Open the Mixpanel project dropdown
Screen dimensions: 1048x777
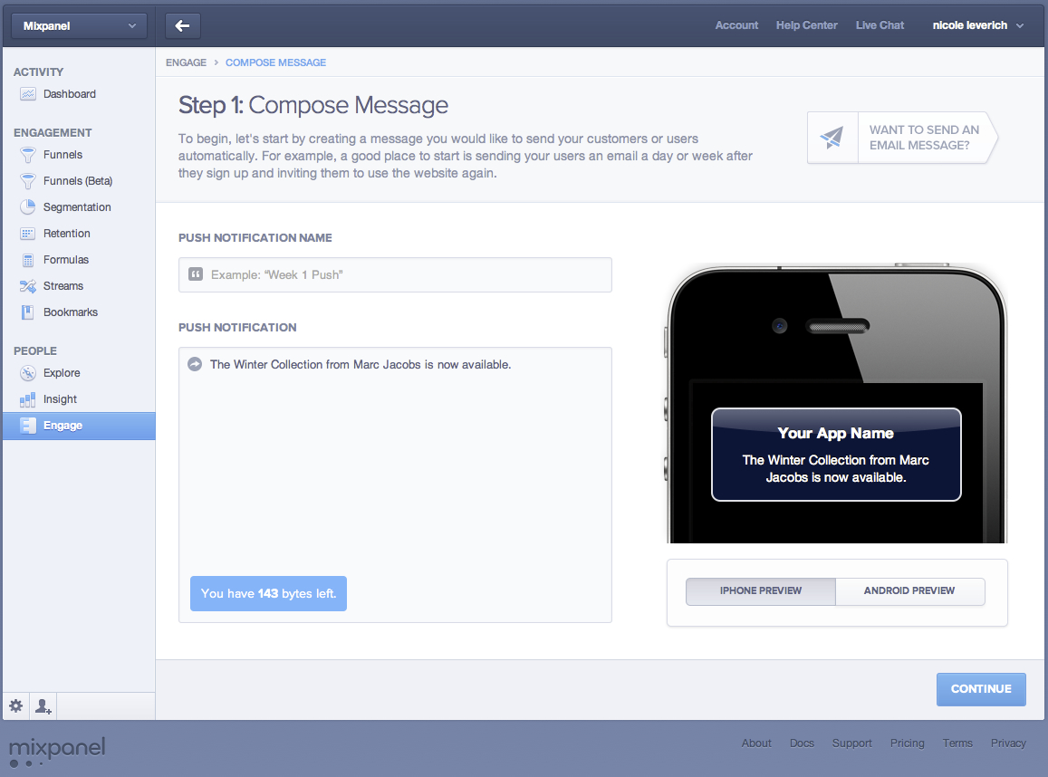point(79,26)
